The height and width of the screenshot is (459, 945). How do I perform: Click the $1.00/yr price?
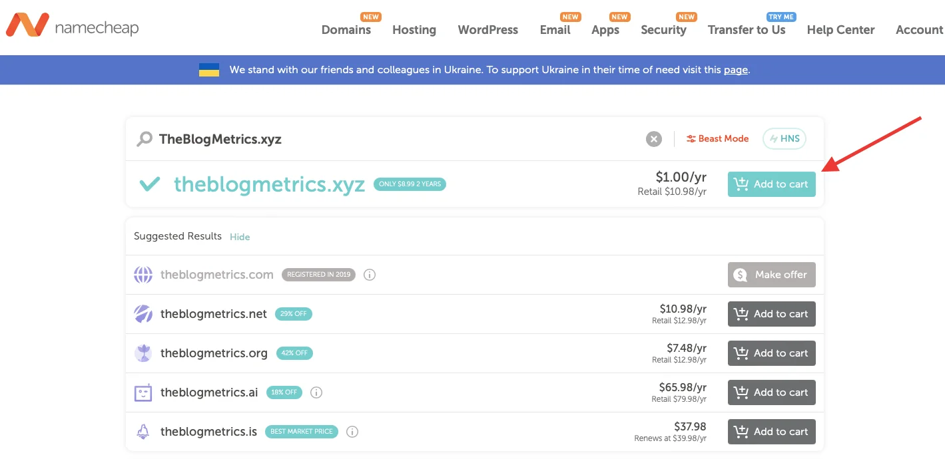click(681, 177)
